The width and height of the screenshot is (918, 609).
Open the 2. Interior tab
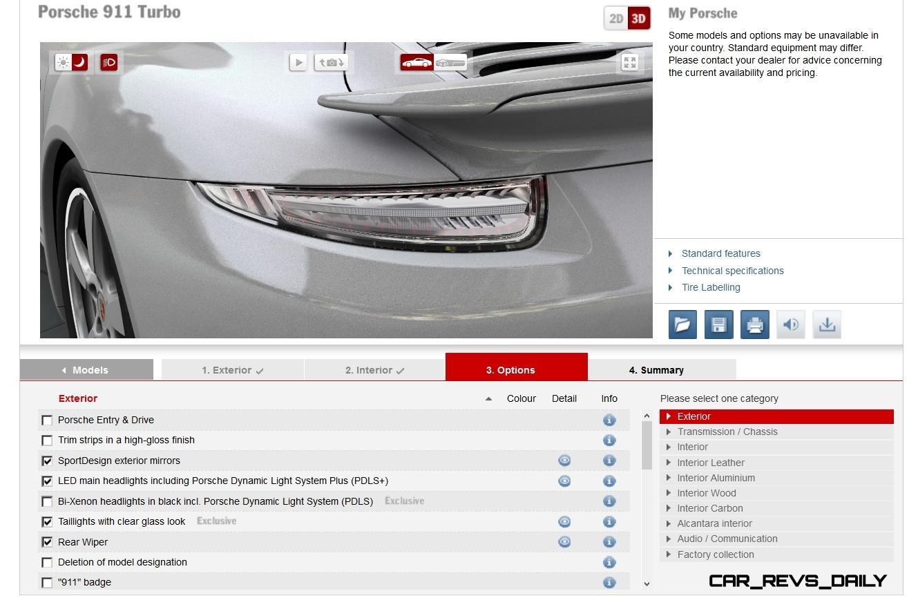click(374, 369)
